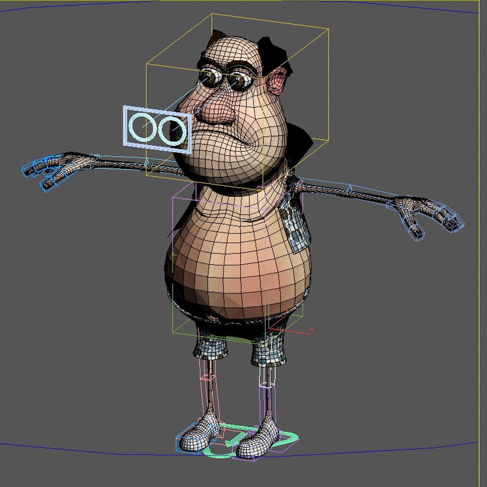Select the eyeball farther from ear
487x487 pixels.
pos(212,77)
